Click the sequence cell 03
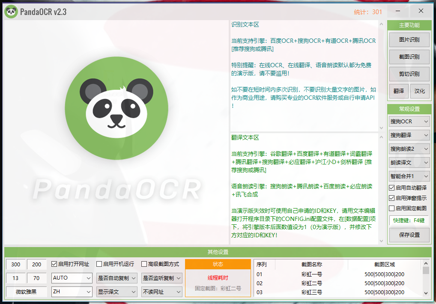This screenshot has width=436, height=304. pos(260,292)
